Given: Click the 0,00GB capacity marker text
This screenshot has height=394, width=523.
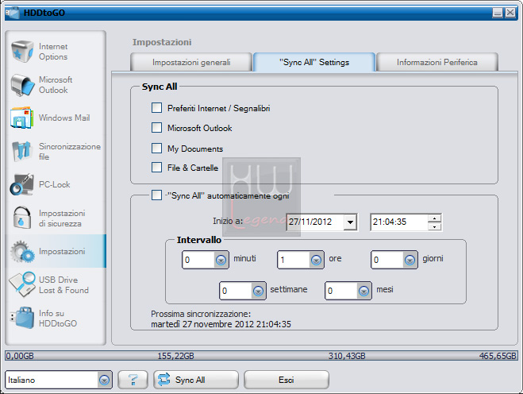Looking at the screenshot, I should [20, 356].
